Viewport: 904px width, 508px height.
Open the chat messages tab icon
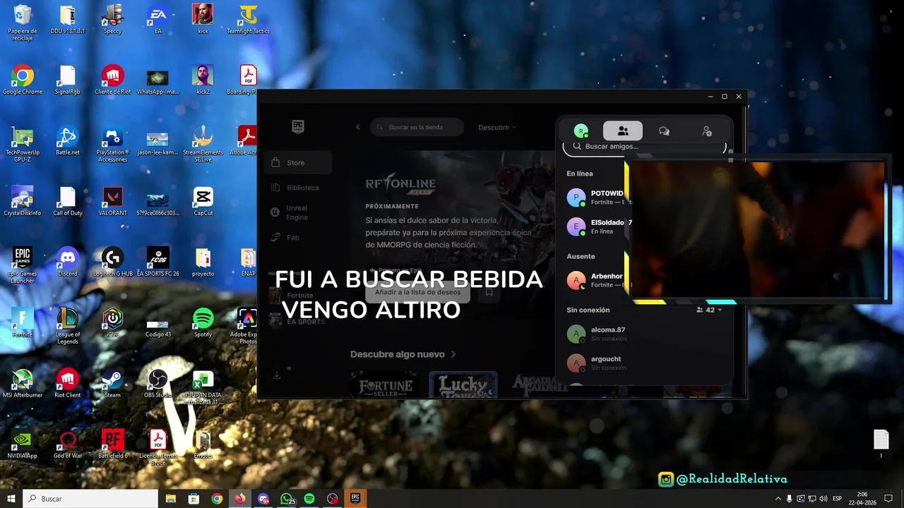(664, 131)
